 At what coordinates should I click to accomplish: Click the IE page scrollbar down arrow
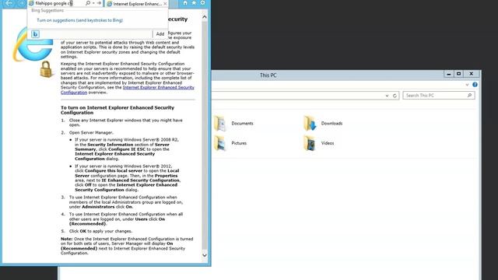(x=205, y=255)
